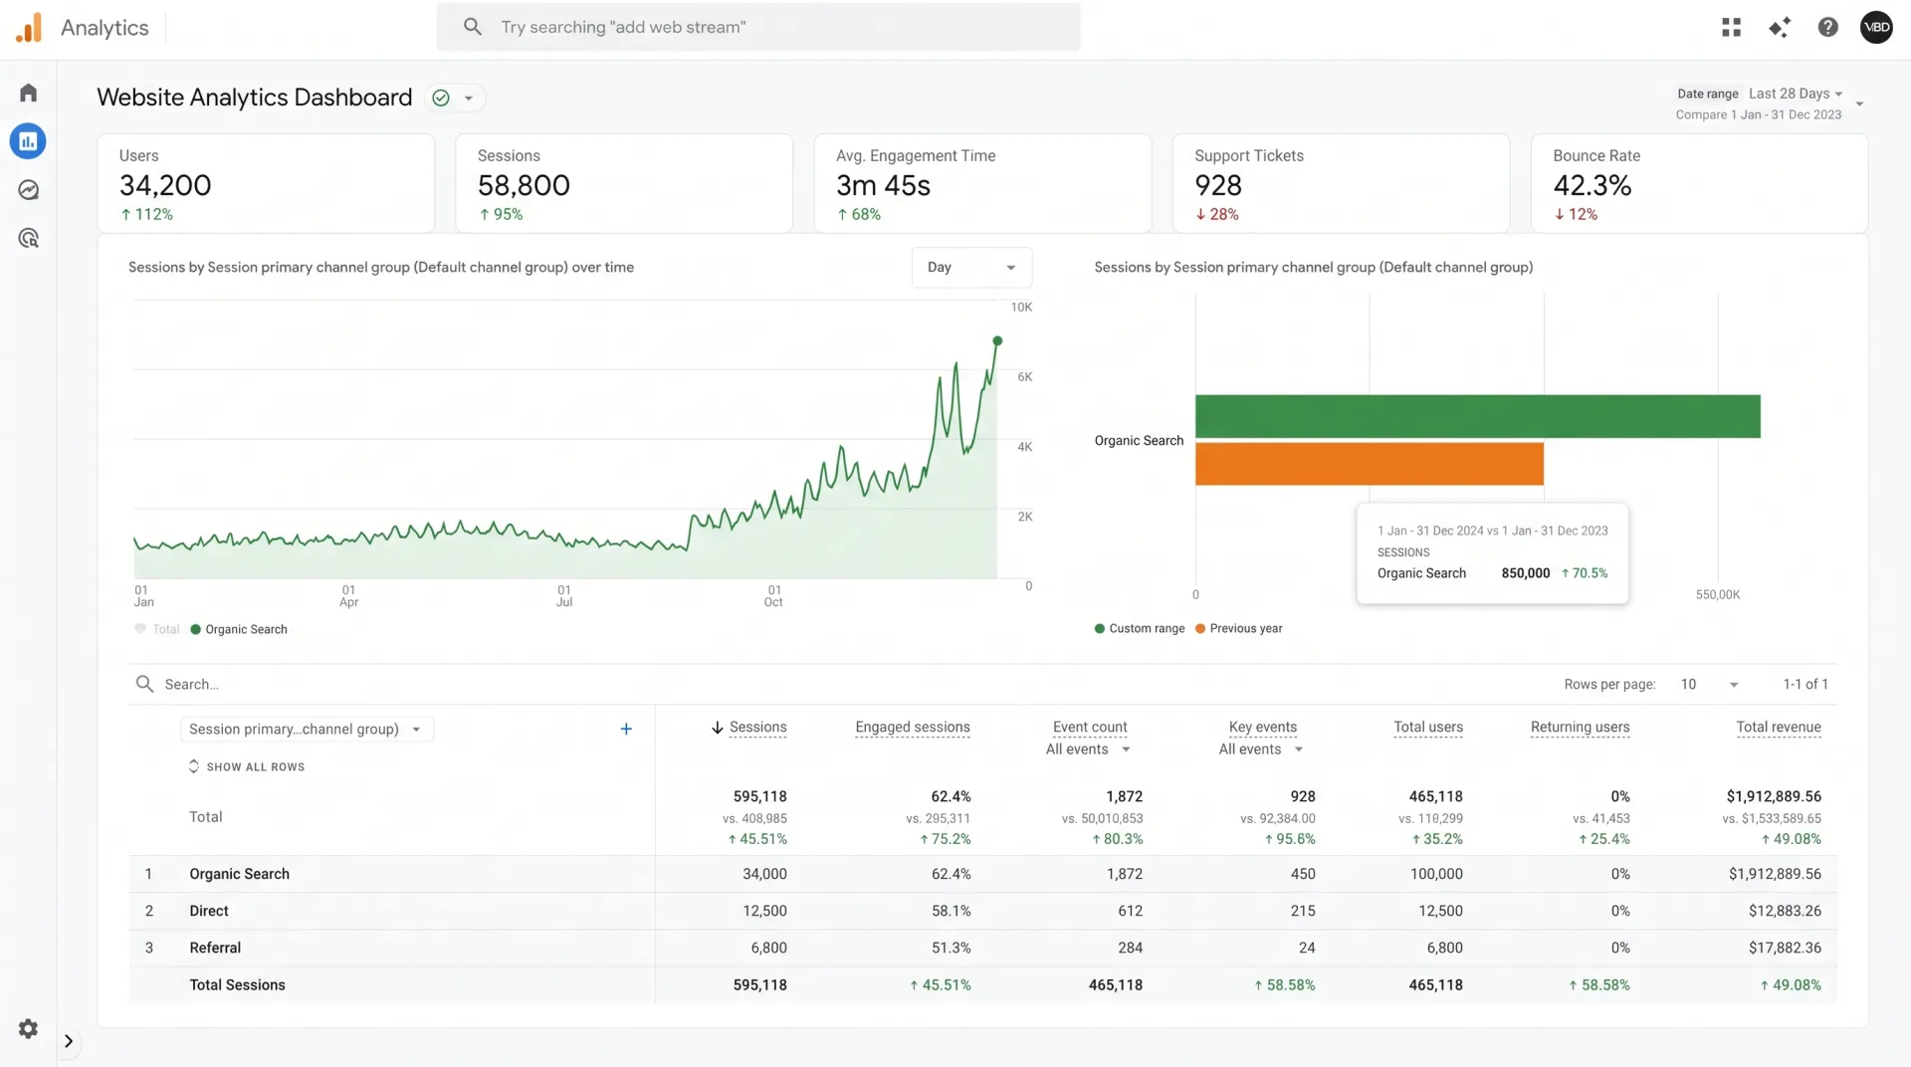Open the Home sidebar icon
1911x1067 pixels.
28,93
